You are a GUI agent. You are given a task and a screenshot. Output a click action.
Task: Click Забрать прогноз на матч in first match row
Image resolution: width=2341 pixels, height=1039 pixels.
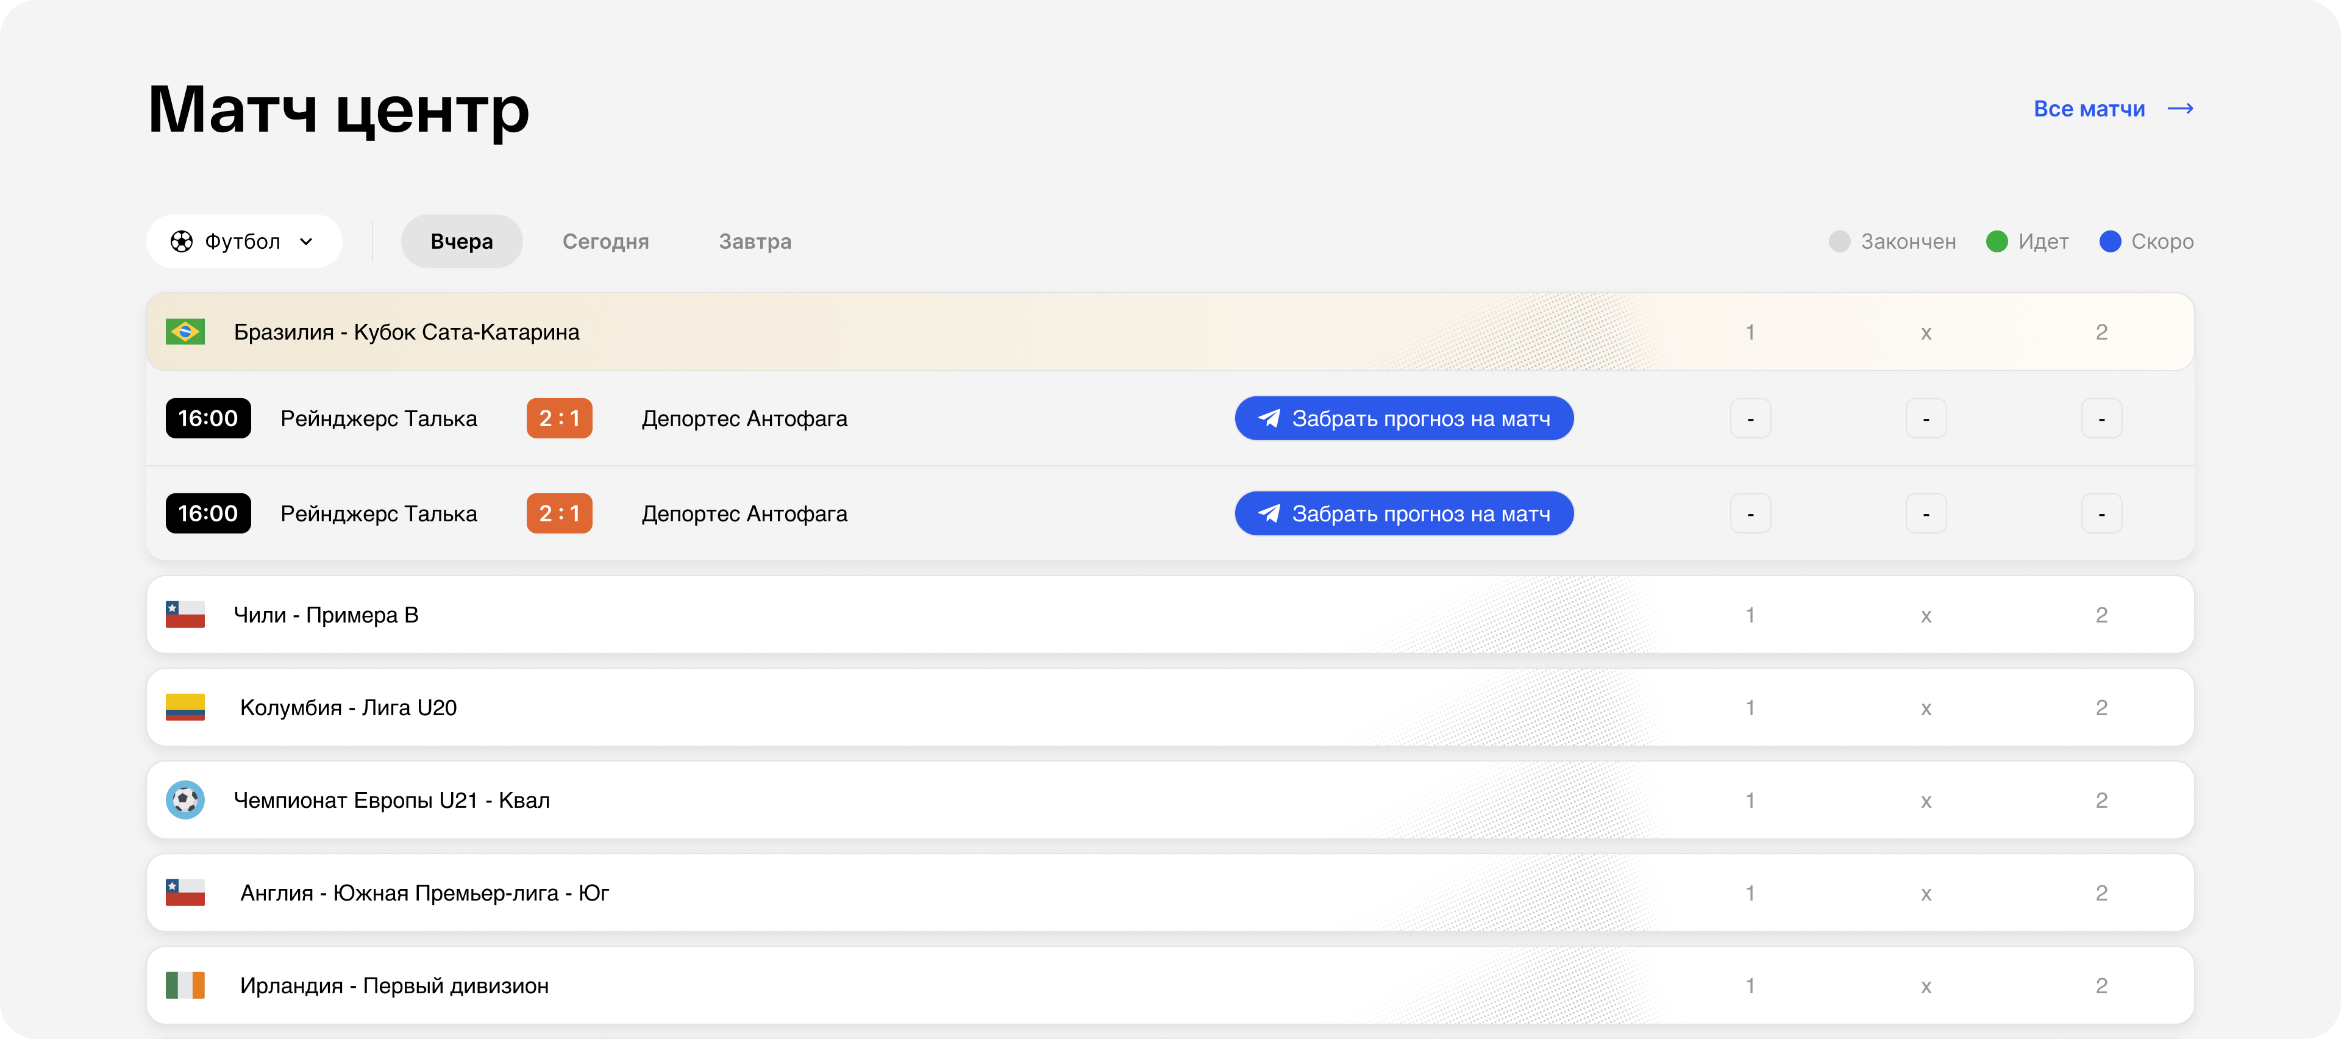(1404, 418)
